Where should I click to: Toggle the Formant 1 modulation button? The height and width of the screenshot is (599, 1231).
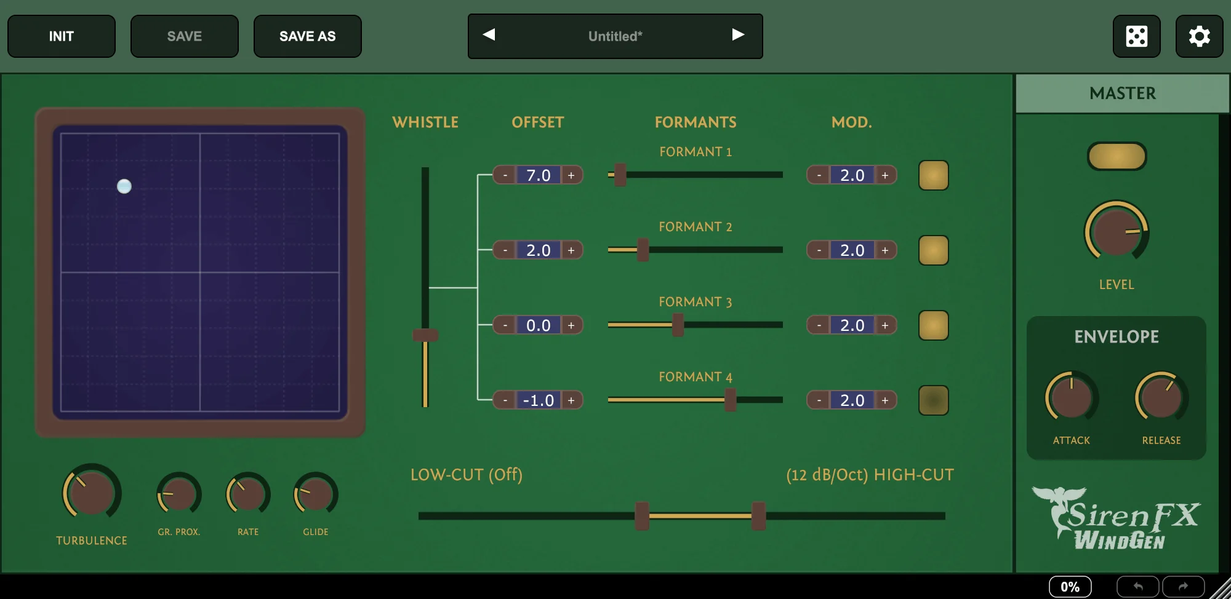click(x=933, y=175)
